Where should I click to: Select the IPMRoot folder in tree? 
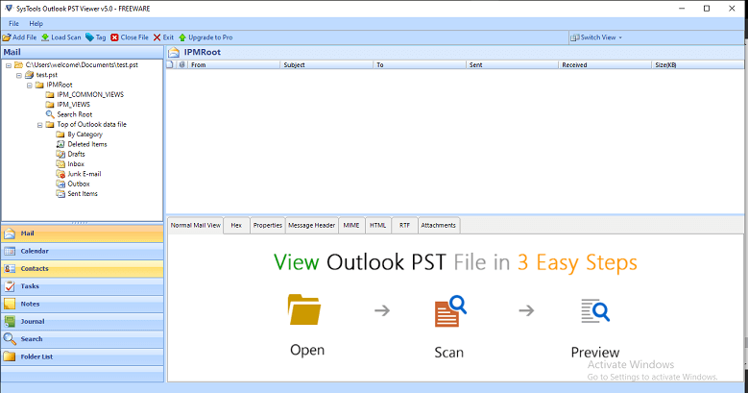[x=60, y=85]
